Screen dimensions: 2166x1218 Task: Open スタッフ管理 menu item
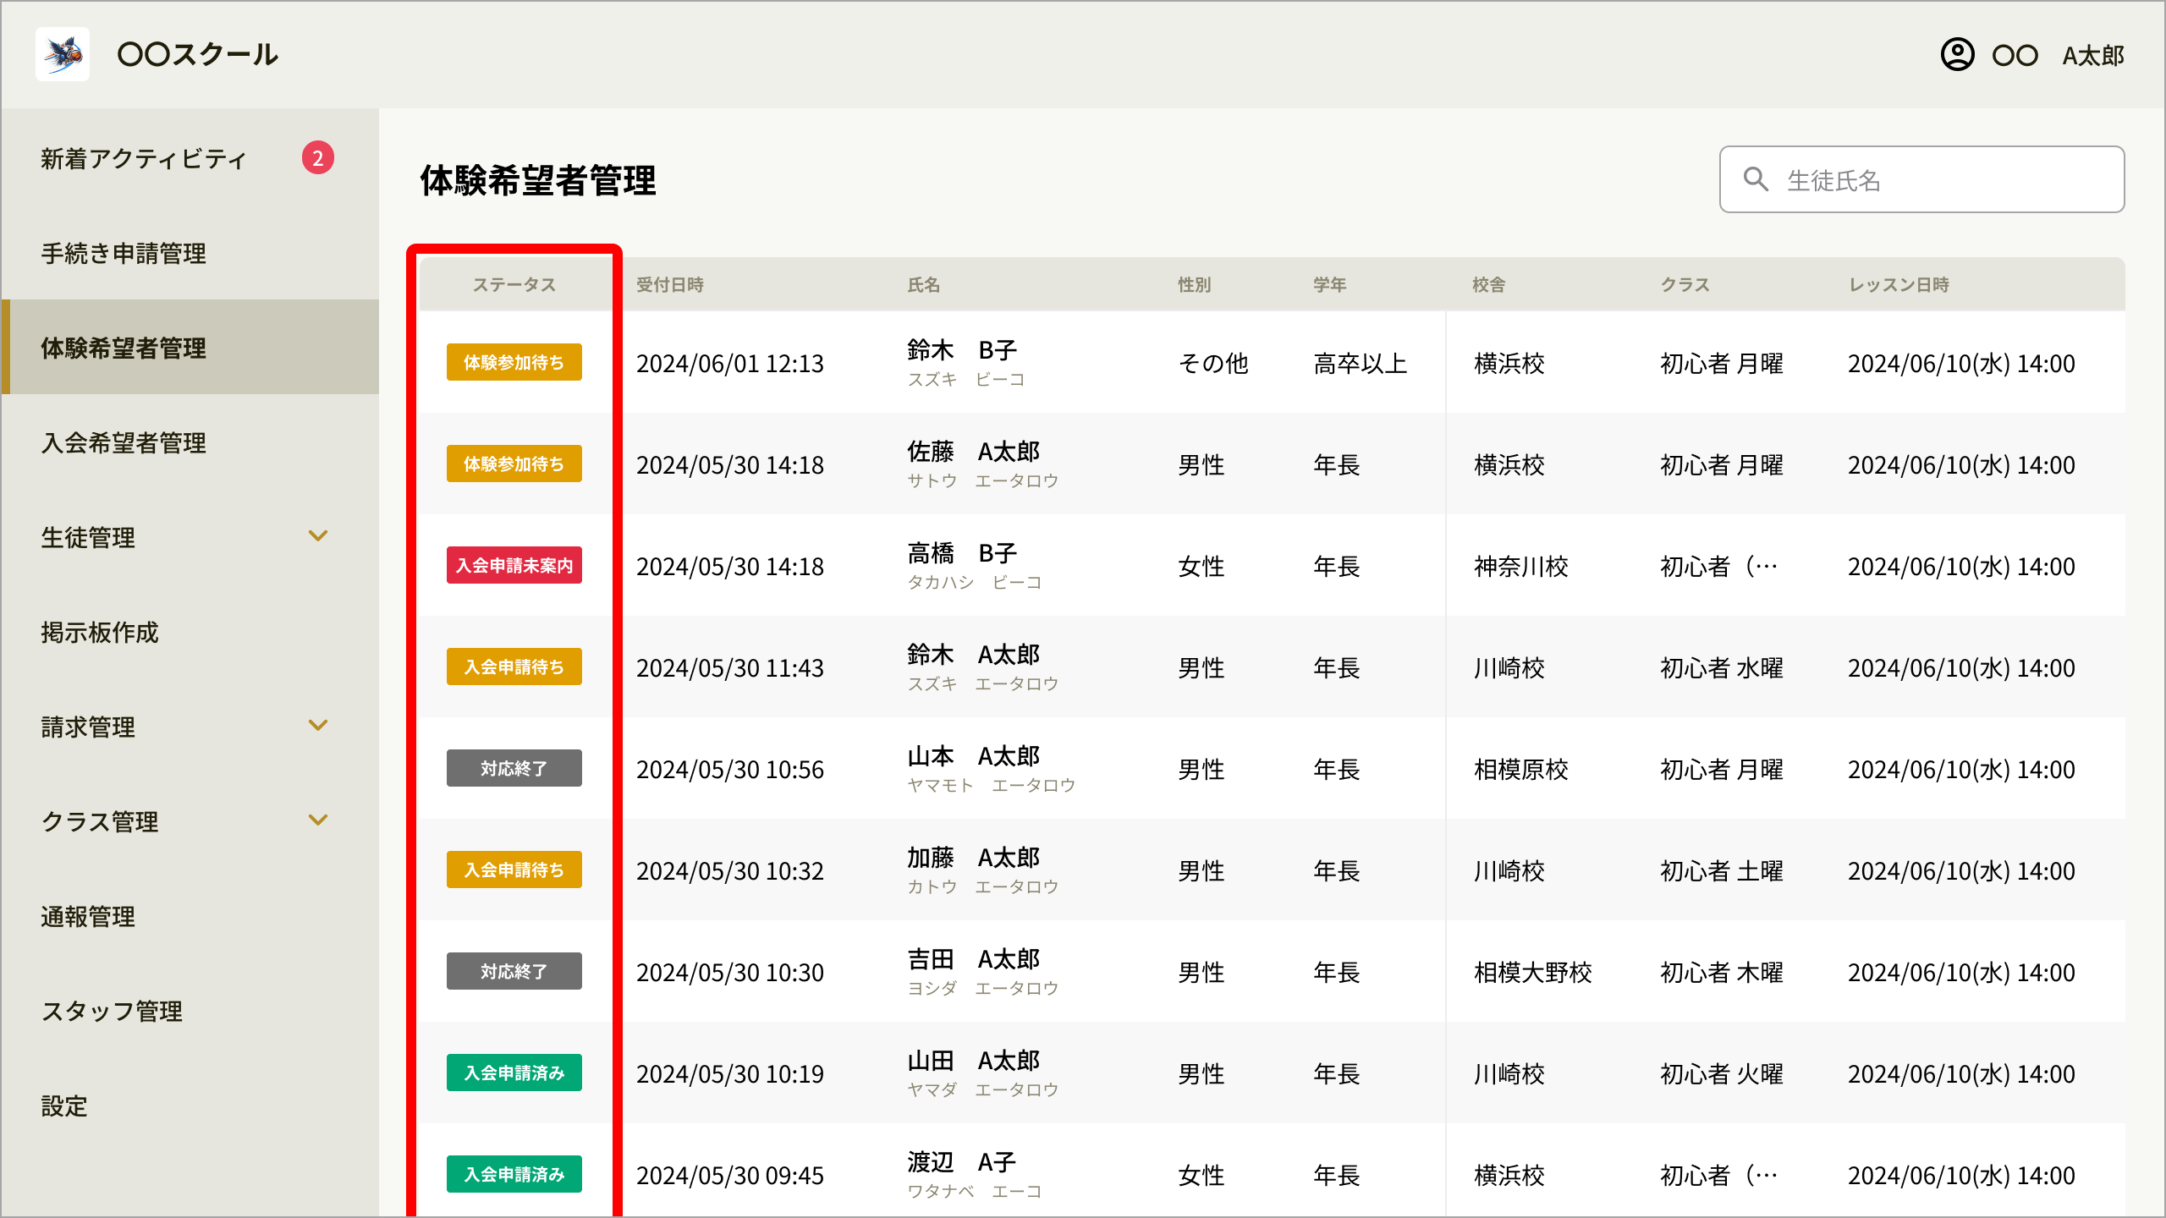click(112, 1011)
